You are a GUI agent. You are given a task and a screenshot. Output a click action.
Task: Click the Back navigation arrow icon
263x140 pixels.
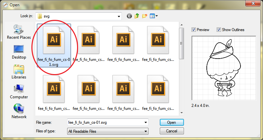click(x=129, y=16)
